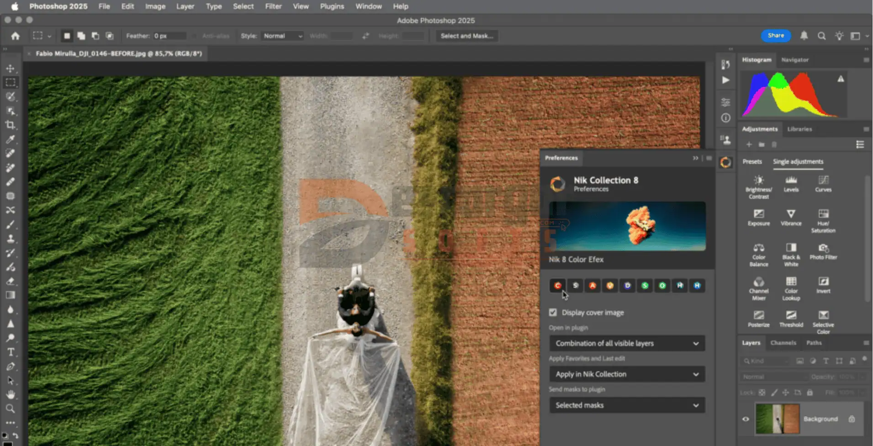The image size is (873, 446).
Task: Switch to the Channels tab
Action: click(783, 343)
